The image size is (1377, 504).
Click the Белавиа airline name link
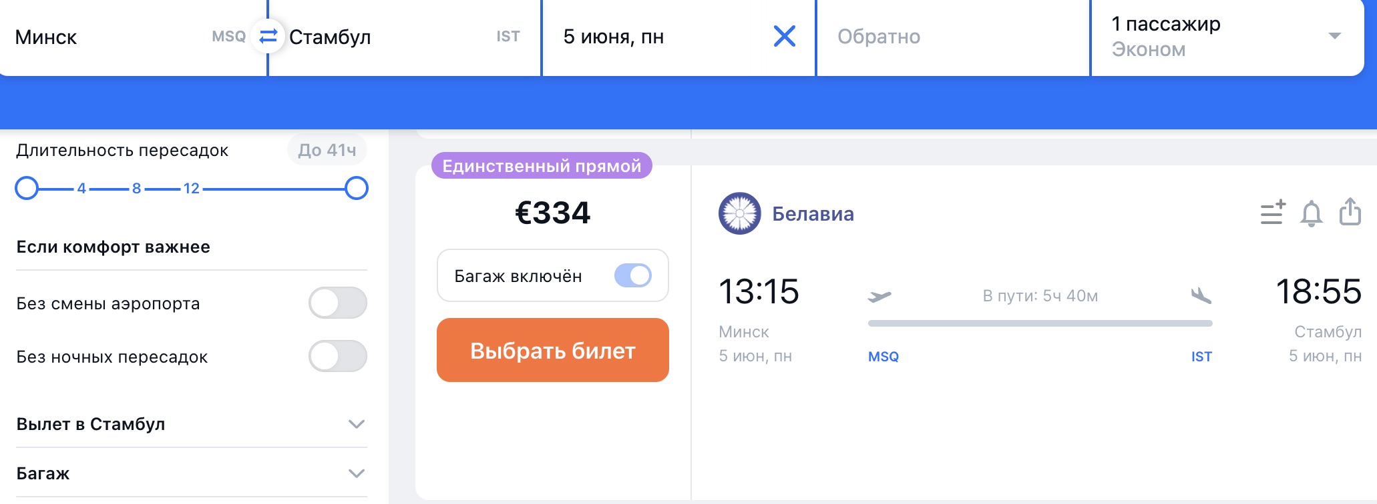(x=813, y=214)
